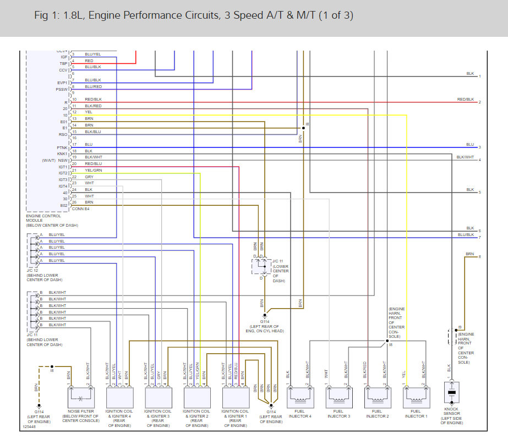Click the Knock Sensor component symbol
This screenshot has width=508, height=444.
[x=452, y=392]
